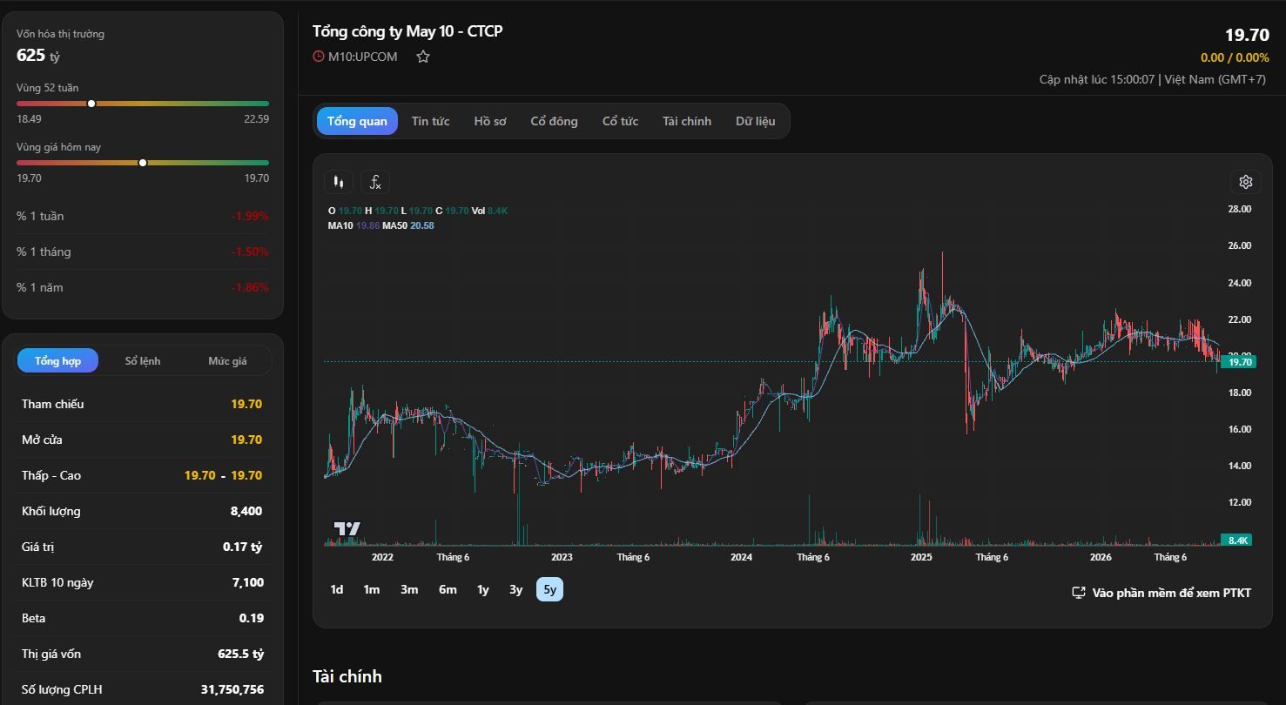Add M10 to favorites with star icon
This screenshot has width=1286, height=705.
[423, 57]
